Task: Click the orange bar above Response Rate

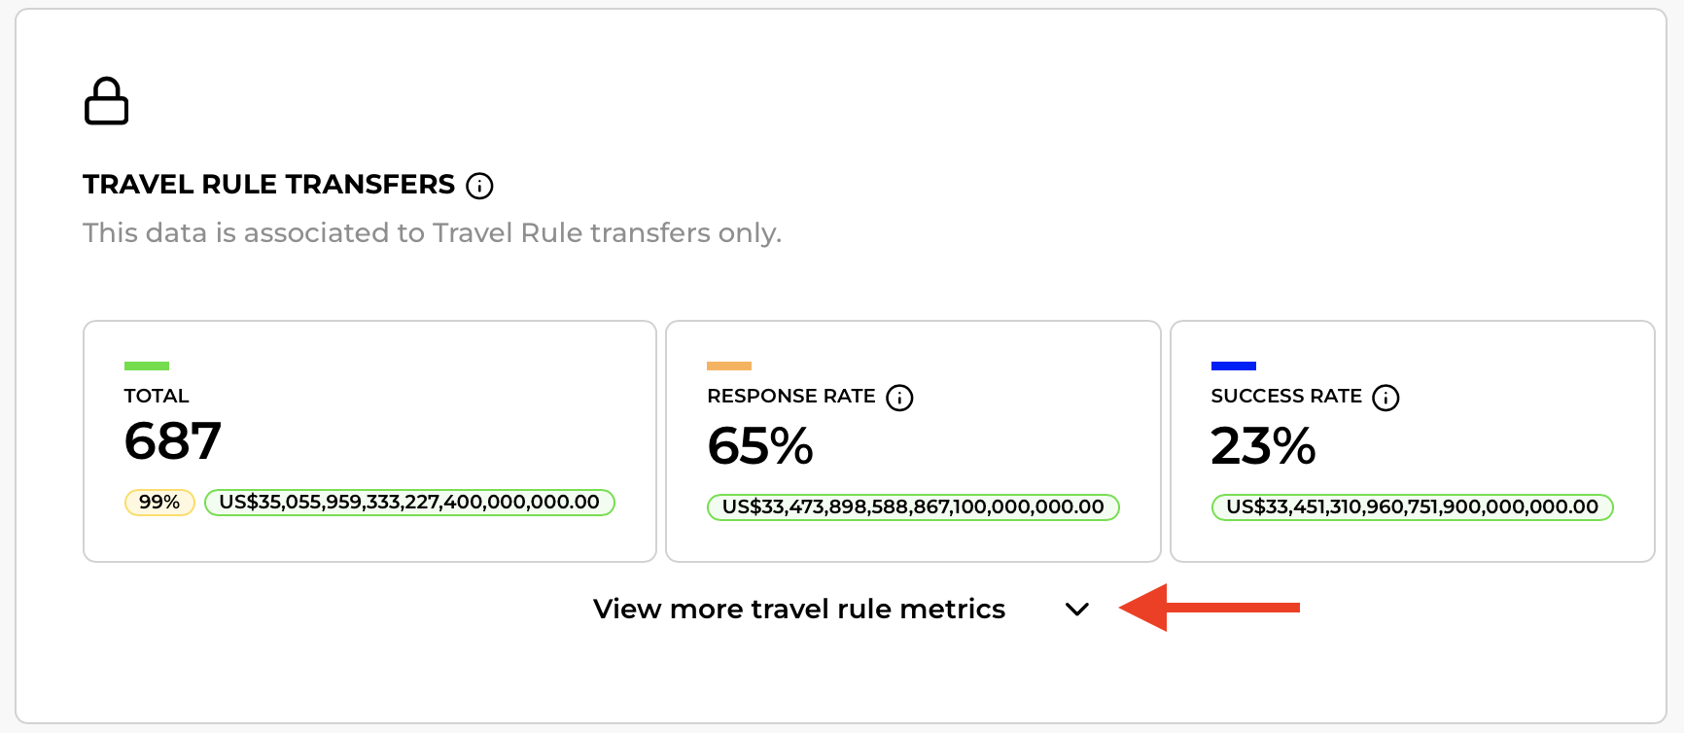Action: pyautogui.click(x=729, y=366)
